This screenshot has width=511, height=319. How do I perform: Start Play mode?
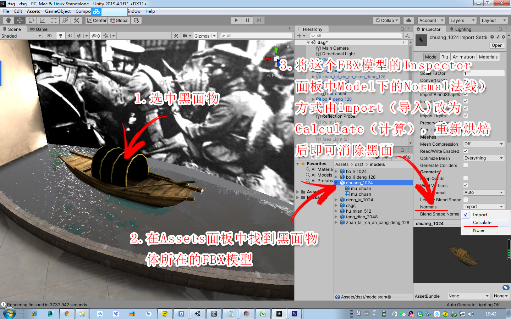[x=236, y=20]
